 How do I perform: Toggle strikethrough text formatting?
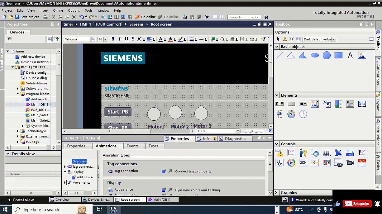tap(133, 39)
